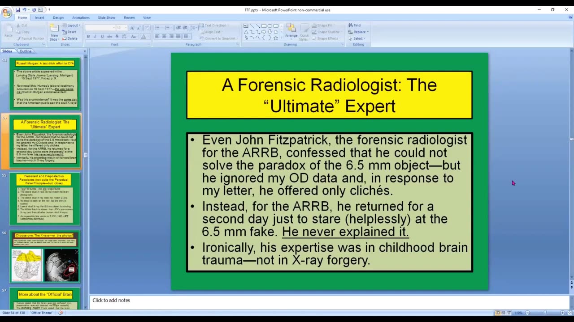Undo the last action
Screen dimensions: 574x322
click(25, 10)
